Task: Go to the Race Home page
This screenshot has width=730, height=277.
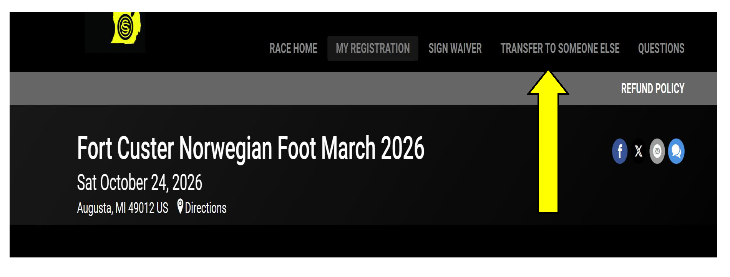Action: [293, 48]
